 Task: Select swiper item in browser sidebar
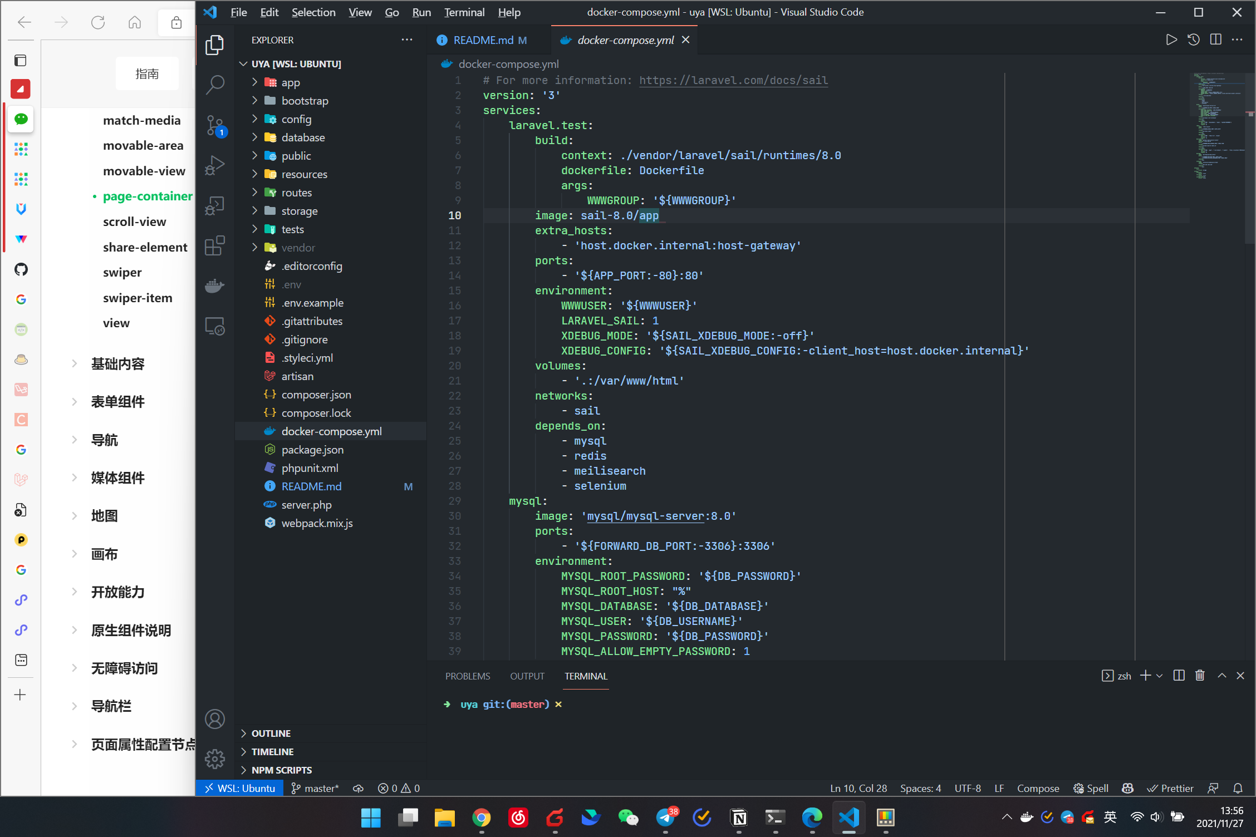pyautogui.click(x=122, y=272)
